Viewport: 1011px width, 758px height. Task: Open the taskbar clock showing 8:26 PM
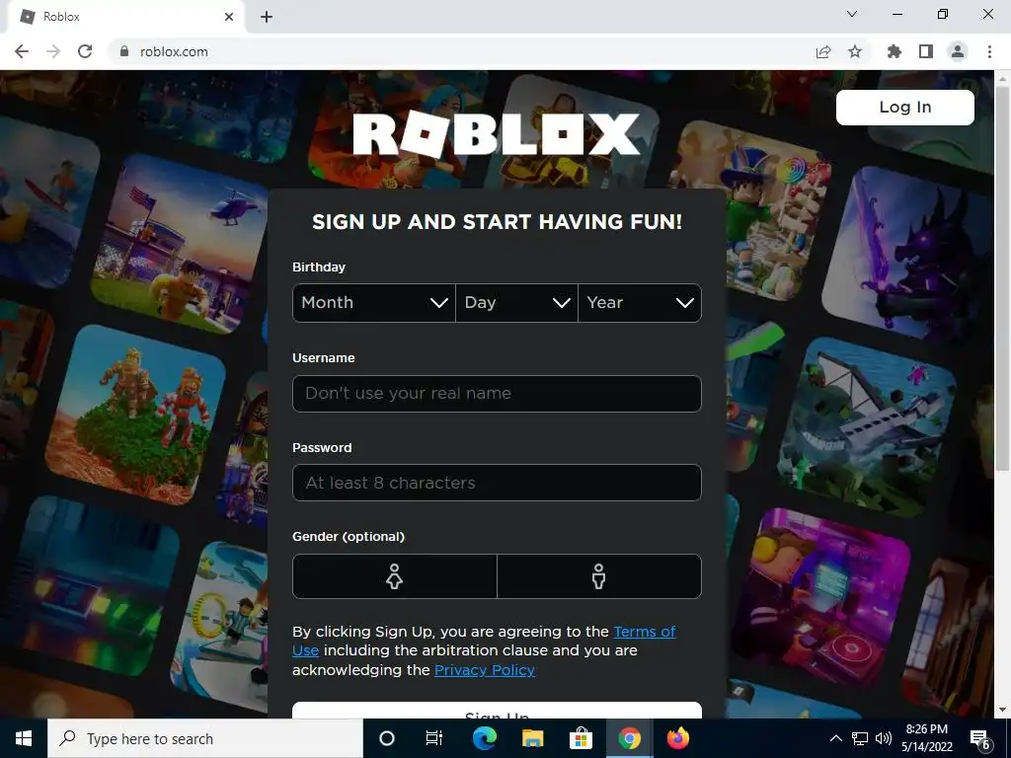[x=926, y=738]
